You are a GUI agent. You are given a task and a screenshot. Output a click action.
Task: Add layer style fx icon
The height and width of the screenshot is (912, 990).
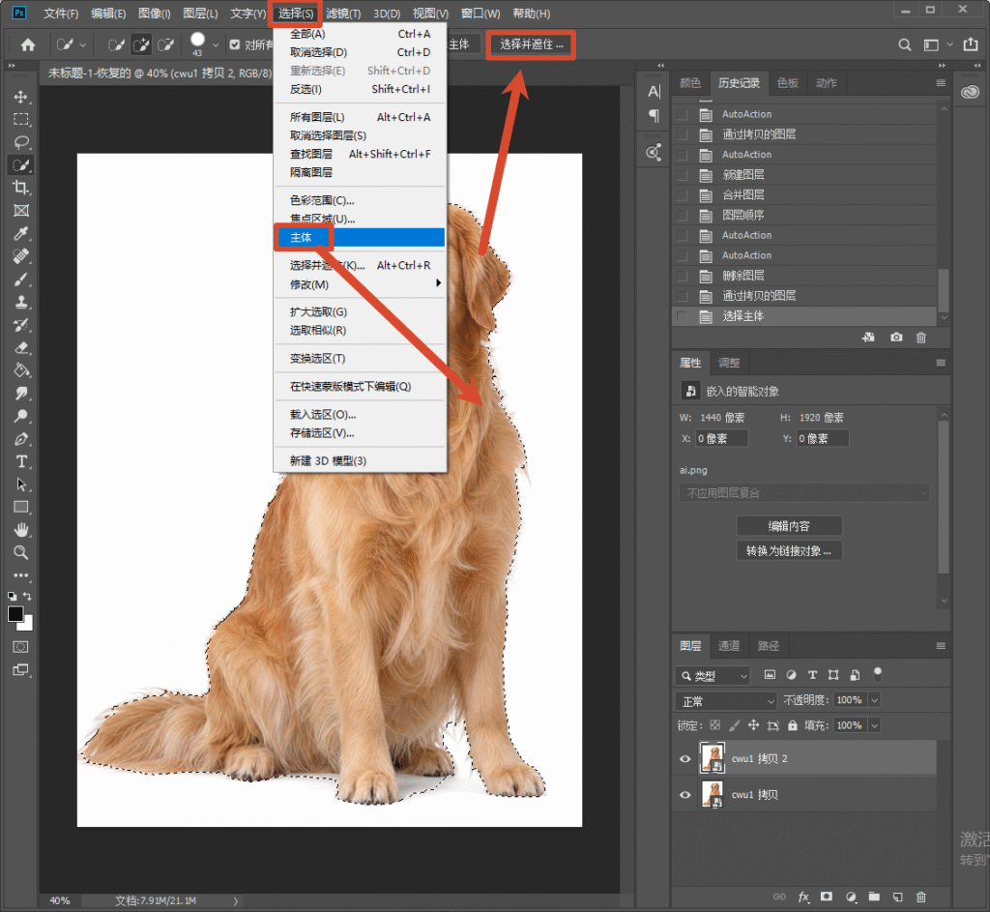click(x=803, y=897)
